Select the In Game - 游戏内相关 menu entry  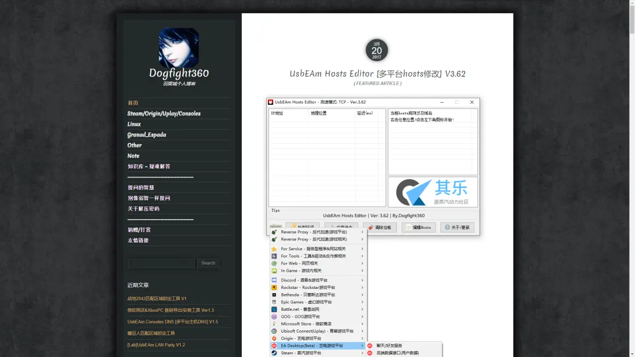pyautogui.click(x=319, y=271)
